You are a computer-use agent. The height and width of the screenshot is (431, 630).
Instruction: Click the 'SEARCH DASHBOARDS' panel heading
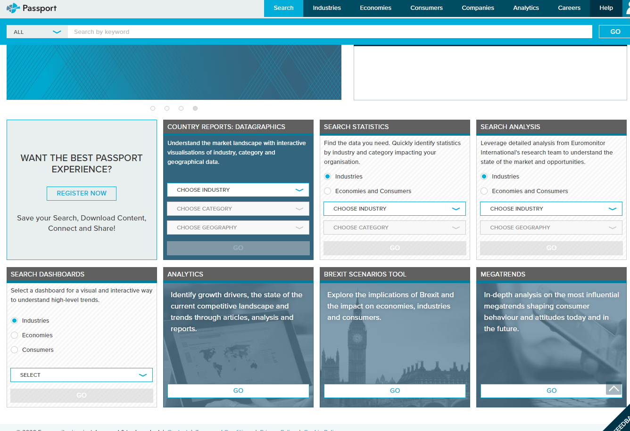48,274
